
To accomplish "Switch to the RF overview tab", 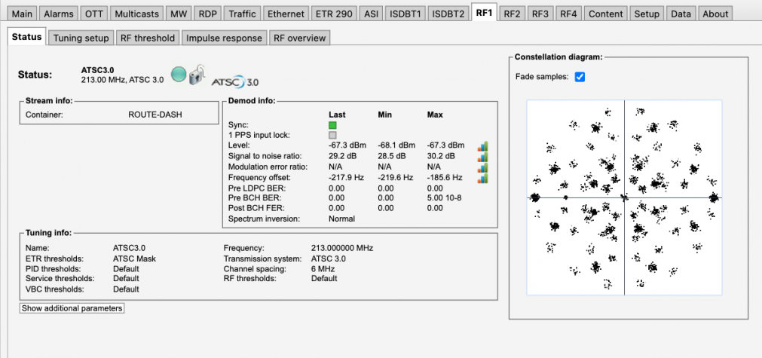I will (299, 38).
